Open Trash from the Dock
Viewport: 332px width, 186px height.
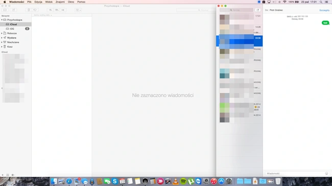278,181
